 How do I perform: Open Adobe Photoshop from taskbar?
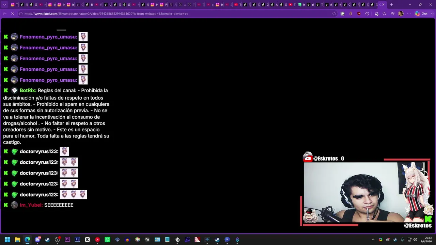[x=77, y=240]
